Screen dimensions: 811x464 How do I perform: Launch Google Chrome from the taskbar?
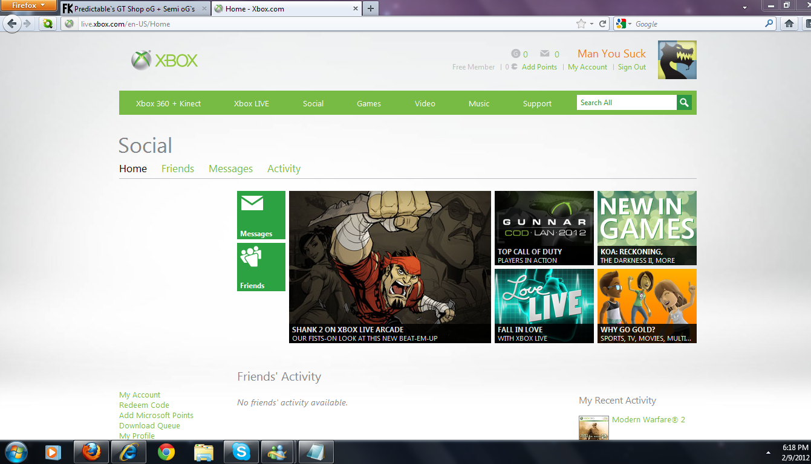click(166, 452)
